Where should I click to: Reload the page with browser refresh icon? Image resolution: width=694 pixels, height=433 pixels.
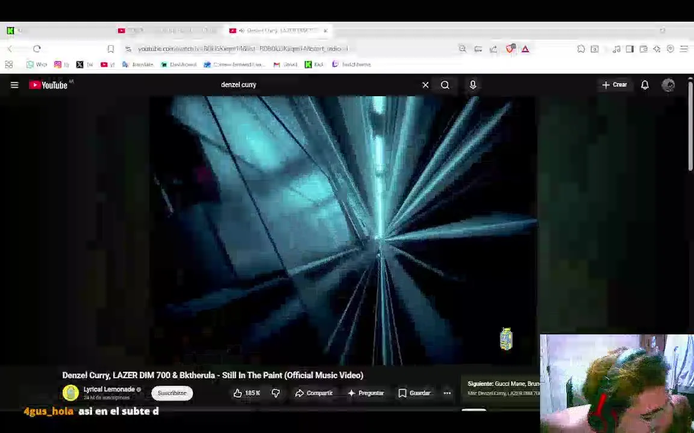(x=37, y=49)
